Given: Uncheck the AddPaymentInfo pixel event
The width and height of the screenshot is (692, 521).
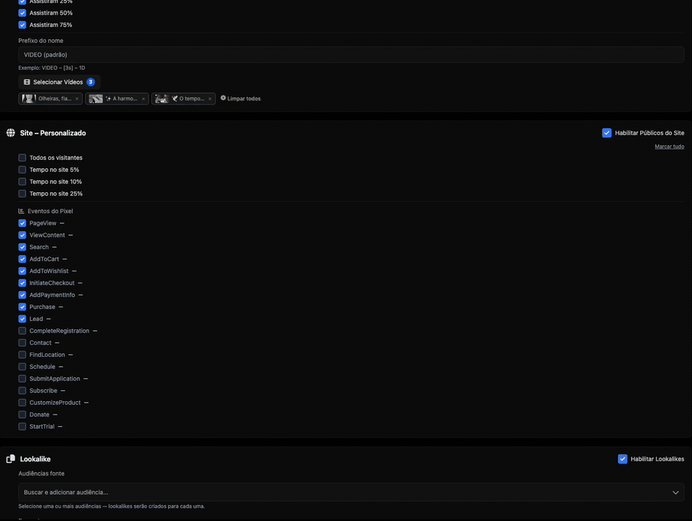Looking at the screenshot, I should 22,295.
